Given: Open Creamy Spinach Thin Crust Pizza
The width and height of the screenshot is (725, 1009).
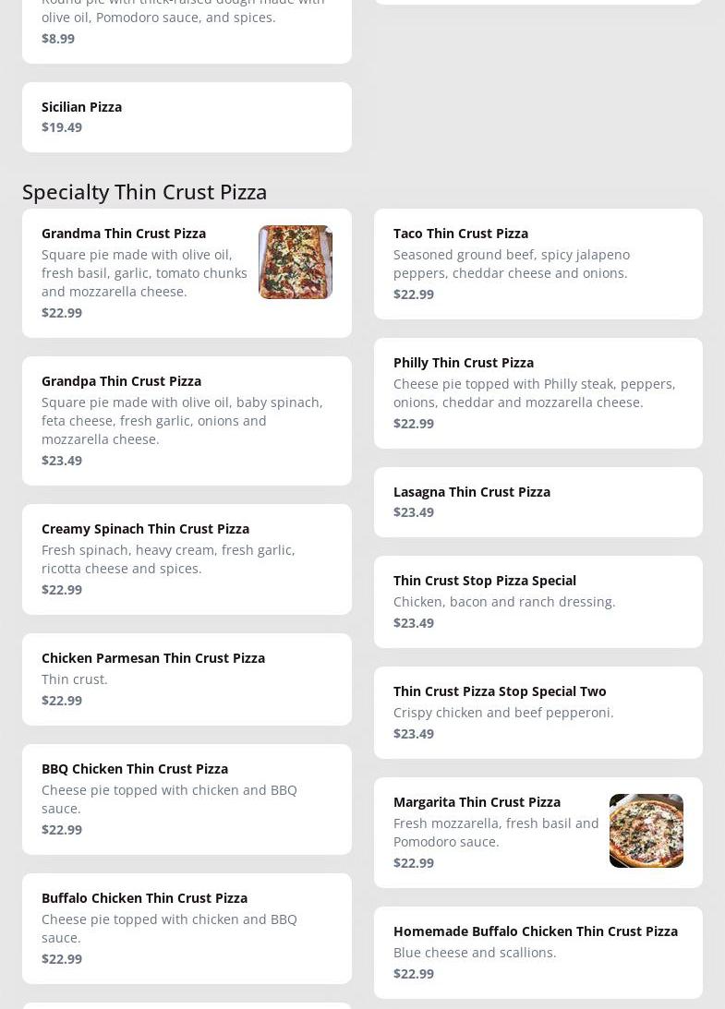Looking at the screenshot, I should coord(145,529).
